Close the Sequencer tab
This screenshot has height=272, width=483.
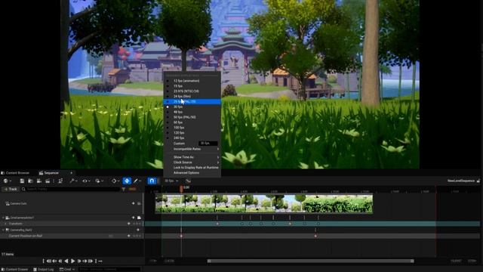(x=71, y=173)
